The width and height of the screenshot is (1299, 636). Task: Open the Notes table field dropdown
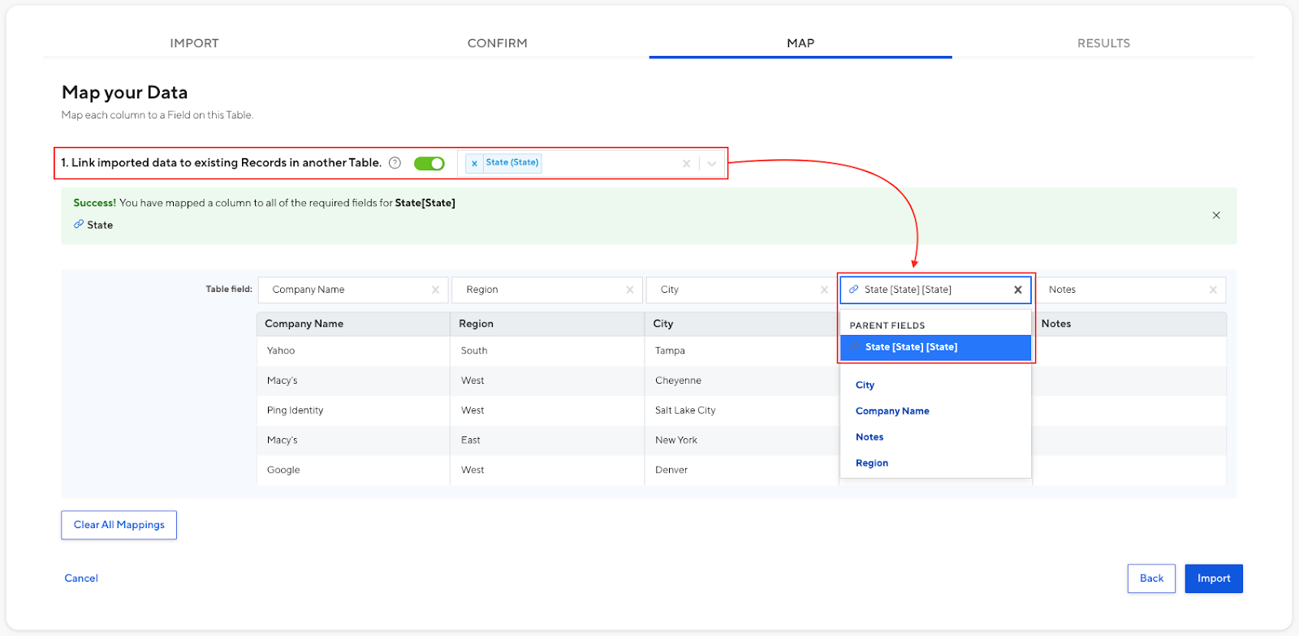(1130, 290)
